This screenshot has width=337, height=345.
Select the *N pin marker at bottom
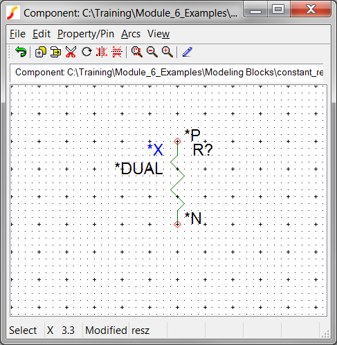tap(177, 224)
